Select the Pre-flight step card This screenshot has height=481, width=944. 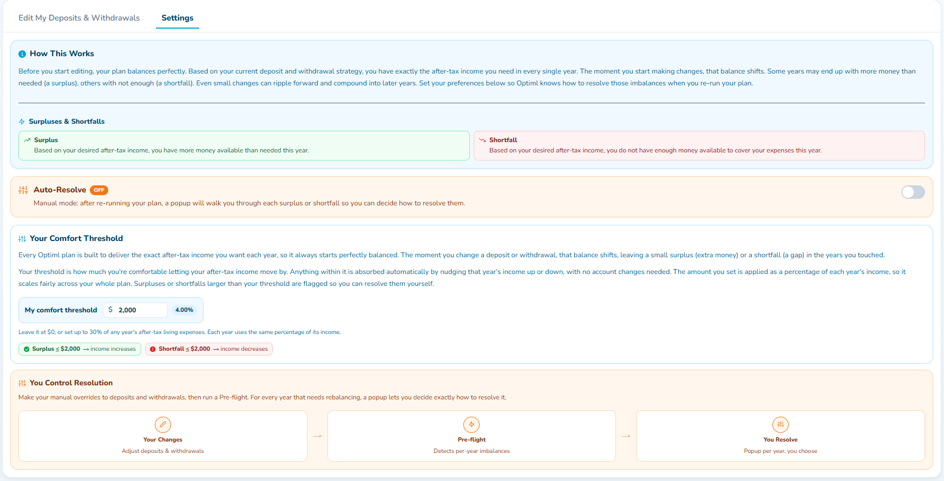click(x=471, y=436)
